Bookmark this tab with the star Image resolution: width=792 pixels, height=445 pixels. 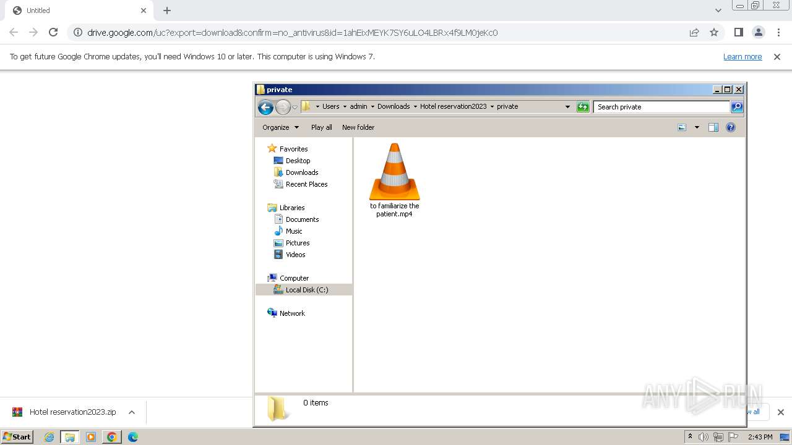click(x=714, y=32)
